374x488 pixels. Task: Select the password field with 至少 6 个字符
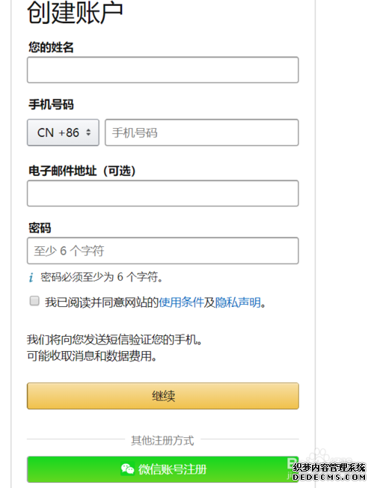pos(163,251)
